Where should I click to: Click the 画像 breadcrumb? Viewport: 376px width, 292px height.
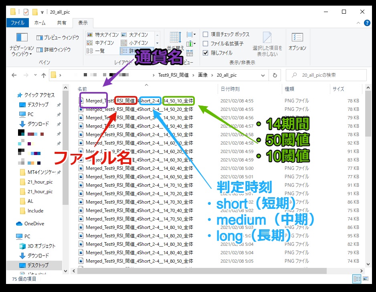[203, 75]
